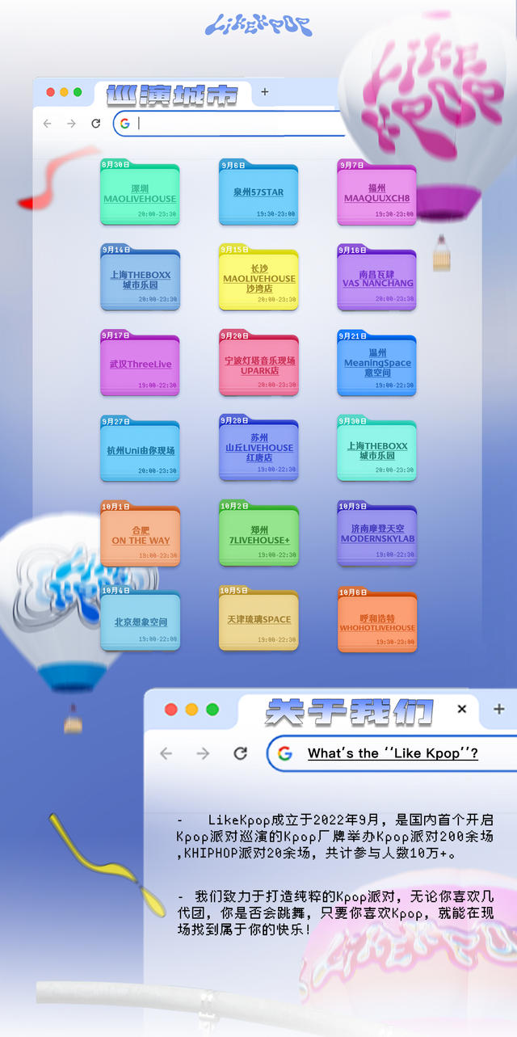Image resolution: width=517 pixels, height=1037 pixels.
Task: Add a new tab beside 关于我们
Action: pos(499,709)
